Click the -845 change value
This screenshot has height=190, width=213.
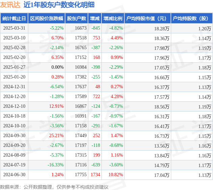[x=96, y=28]
